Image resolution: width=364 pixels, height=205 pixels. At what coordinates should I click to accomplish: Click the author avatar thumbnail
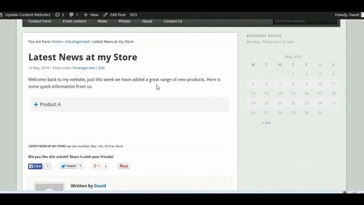(49, 187)
